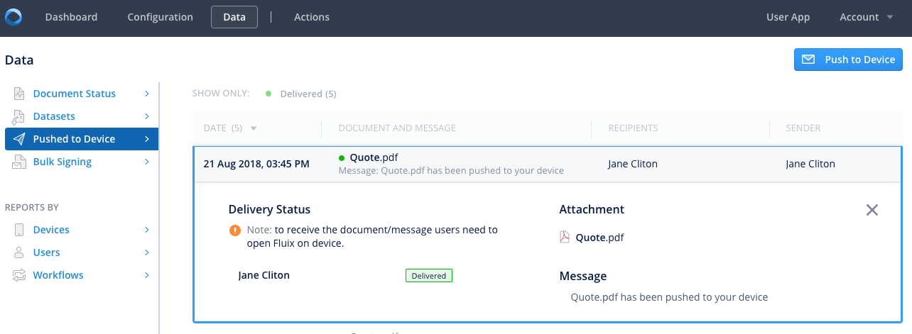Expand the Workflows chevron arrow

pos(147,275)
